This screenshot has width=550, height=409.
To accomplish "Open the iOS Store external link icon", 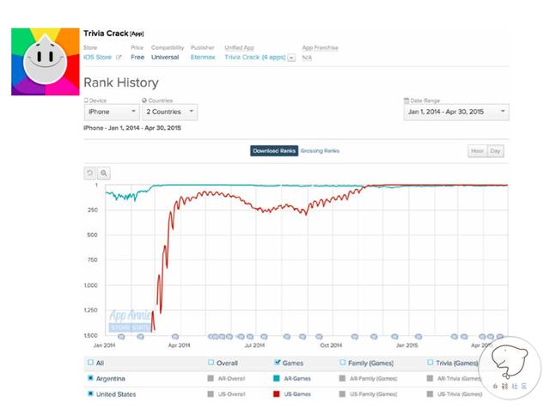I will click(119, 58).
